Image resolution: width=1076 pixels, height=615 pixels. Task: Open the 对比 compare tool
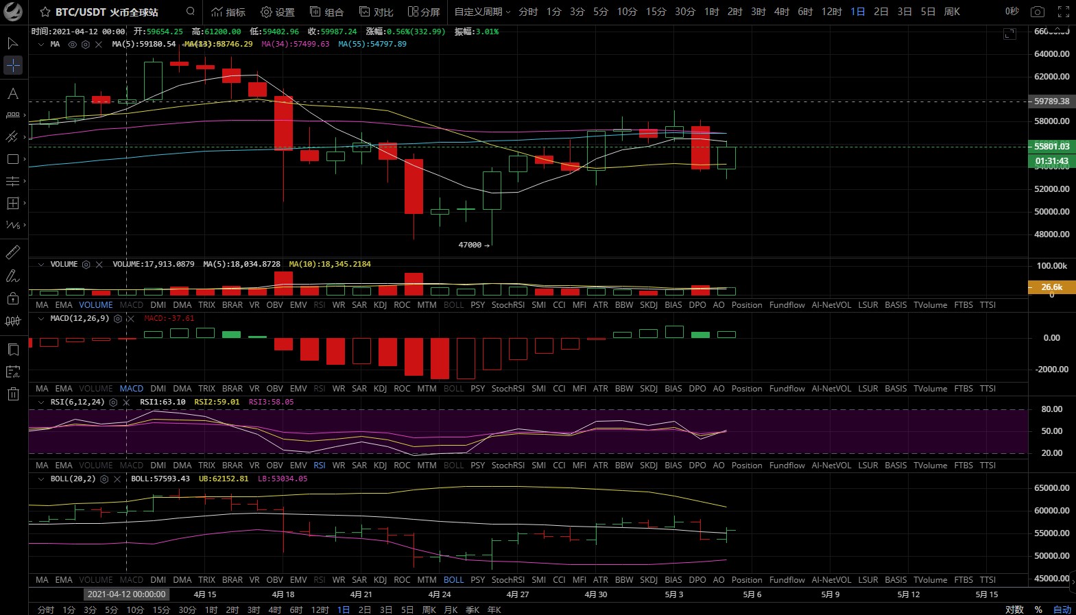coord(376,12)
